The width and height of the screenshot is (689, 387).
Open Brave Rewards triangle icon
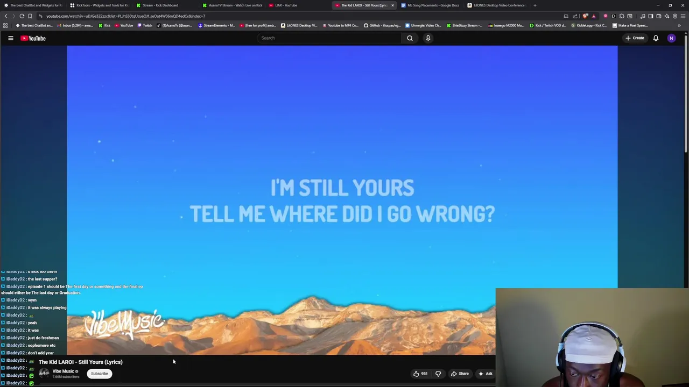(x=594, y=16)
